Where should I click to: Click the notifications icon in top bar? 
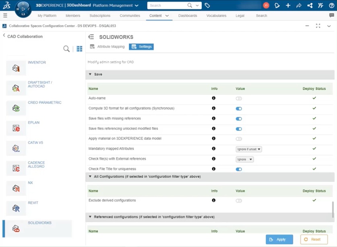[x=277, y=5]
